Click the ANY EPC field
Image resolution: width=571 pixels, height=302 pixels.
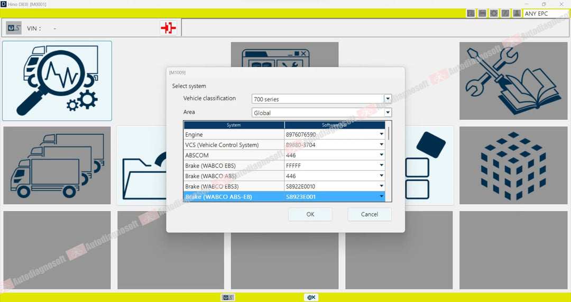tap(546, 13)
